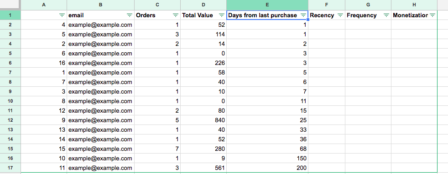The height and width of the screenshot is (174, 448).
Task: Select Orders cell with value 7
Action: click(x=157, y=149)
